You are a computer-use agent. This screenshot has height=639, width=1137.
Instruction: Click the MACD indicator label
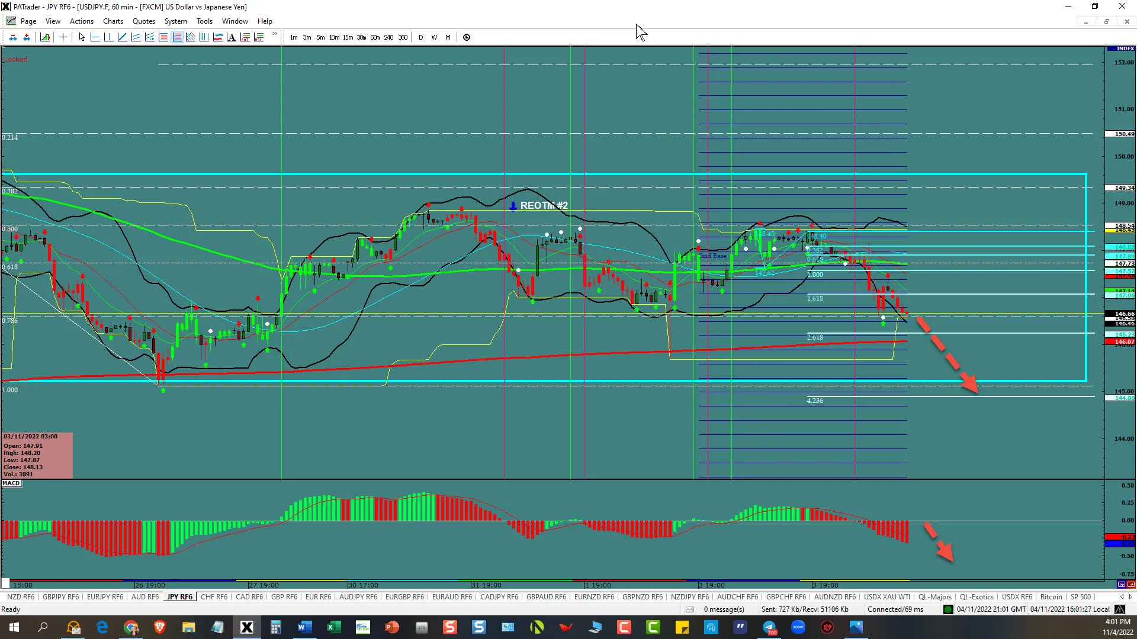11,483
